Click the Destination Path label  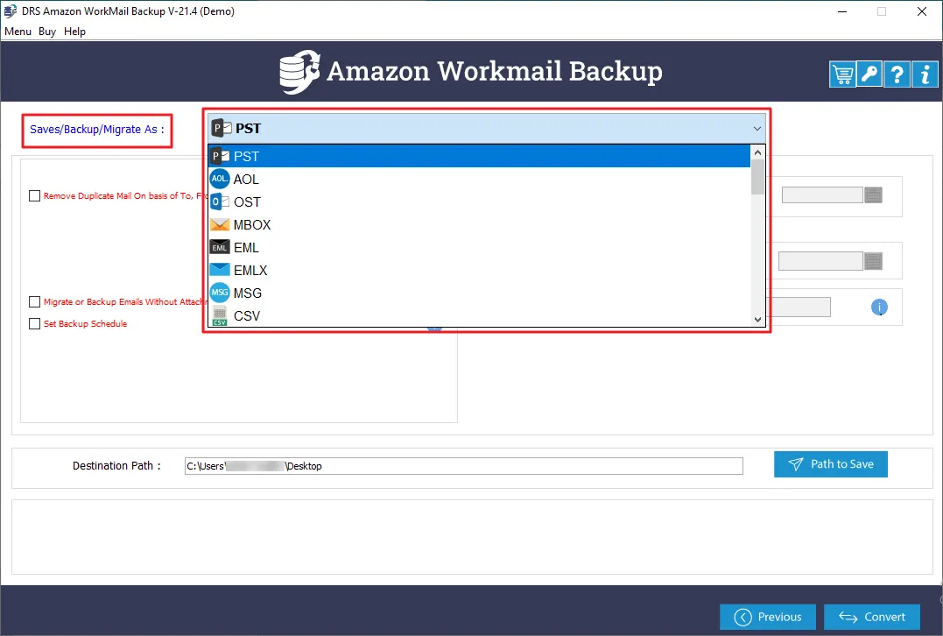point(116,466)
